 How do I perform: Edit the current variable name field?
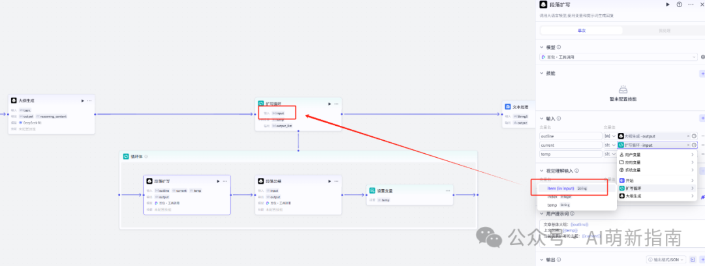click(571, 145)
